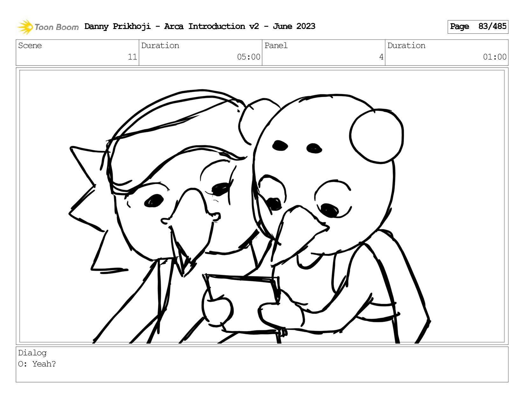
Task: Click the 'Dialog' label
Action: coord(32,353)
